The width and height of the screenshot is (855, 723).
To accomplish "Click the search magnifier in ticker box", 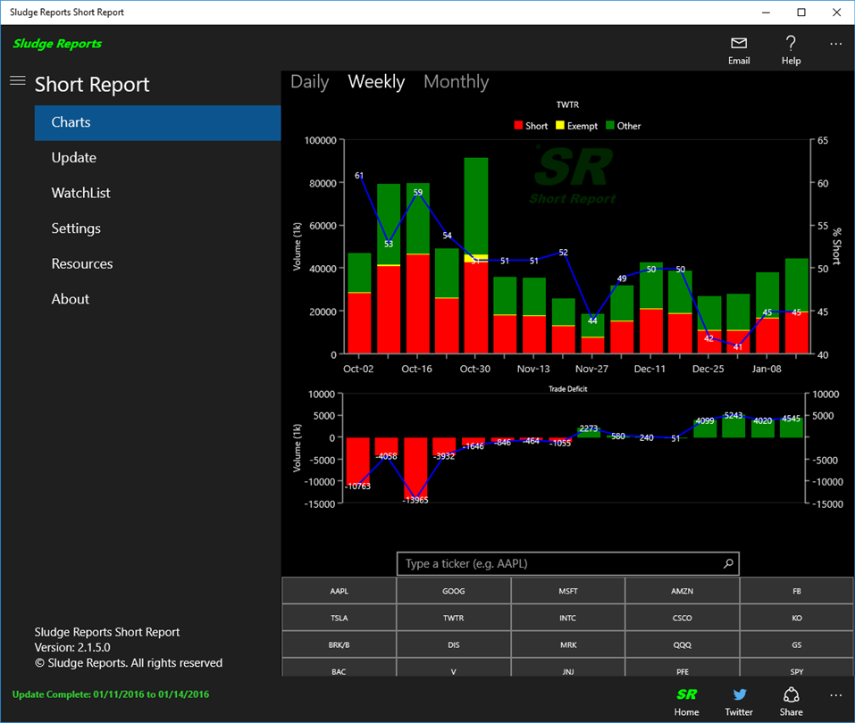I will [x=728, y=563].
